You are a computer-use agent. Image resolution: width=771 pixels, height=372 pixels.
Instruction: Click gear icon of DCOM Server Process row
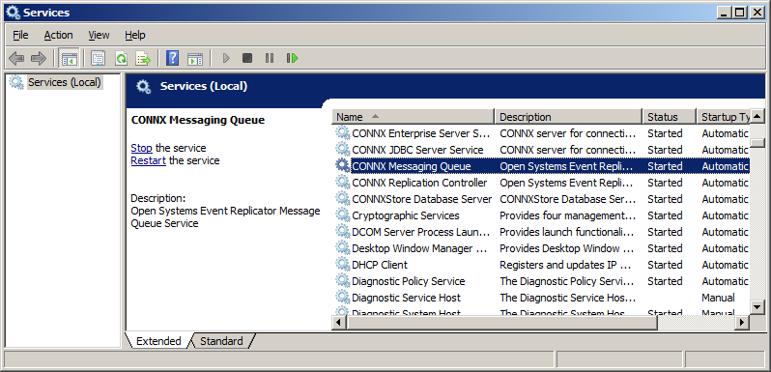tap(342, 232)
